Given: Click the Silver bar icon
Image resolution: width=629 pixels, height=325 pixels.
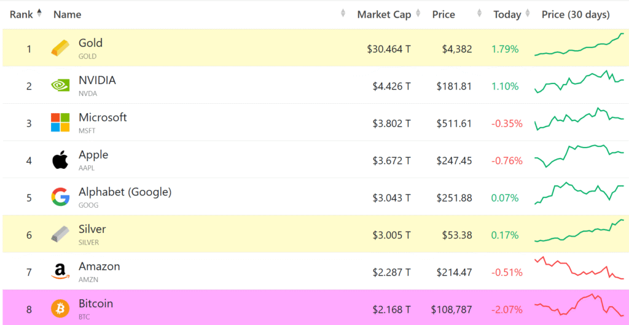Looking at the screenshot, I should [60, 235].
